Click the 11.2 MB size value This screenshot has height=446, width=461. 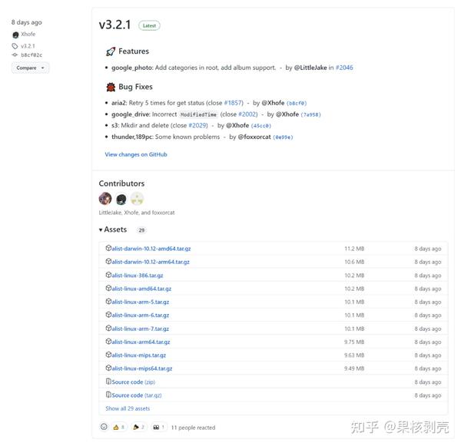tap(354, 249)
